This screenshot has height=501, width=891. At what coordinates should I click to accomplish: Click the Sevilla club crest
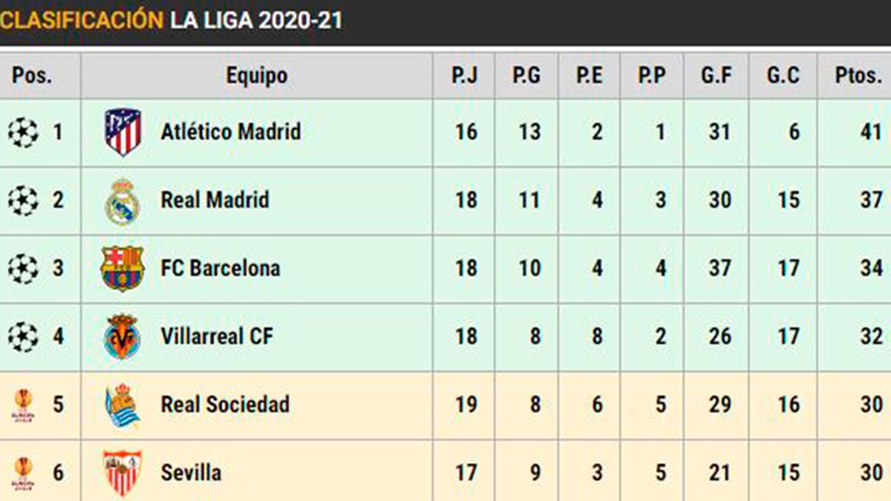coord(121,473)
